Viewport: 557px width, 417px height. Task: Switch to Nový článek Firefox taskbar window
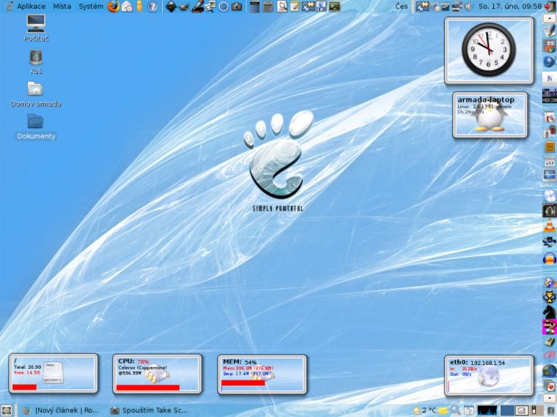pyautogui.click(x=61, y=410)
